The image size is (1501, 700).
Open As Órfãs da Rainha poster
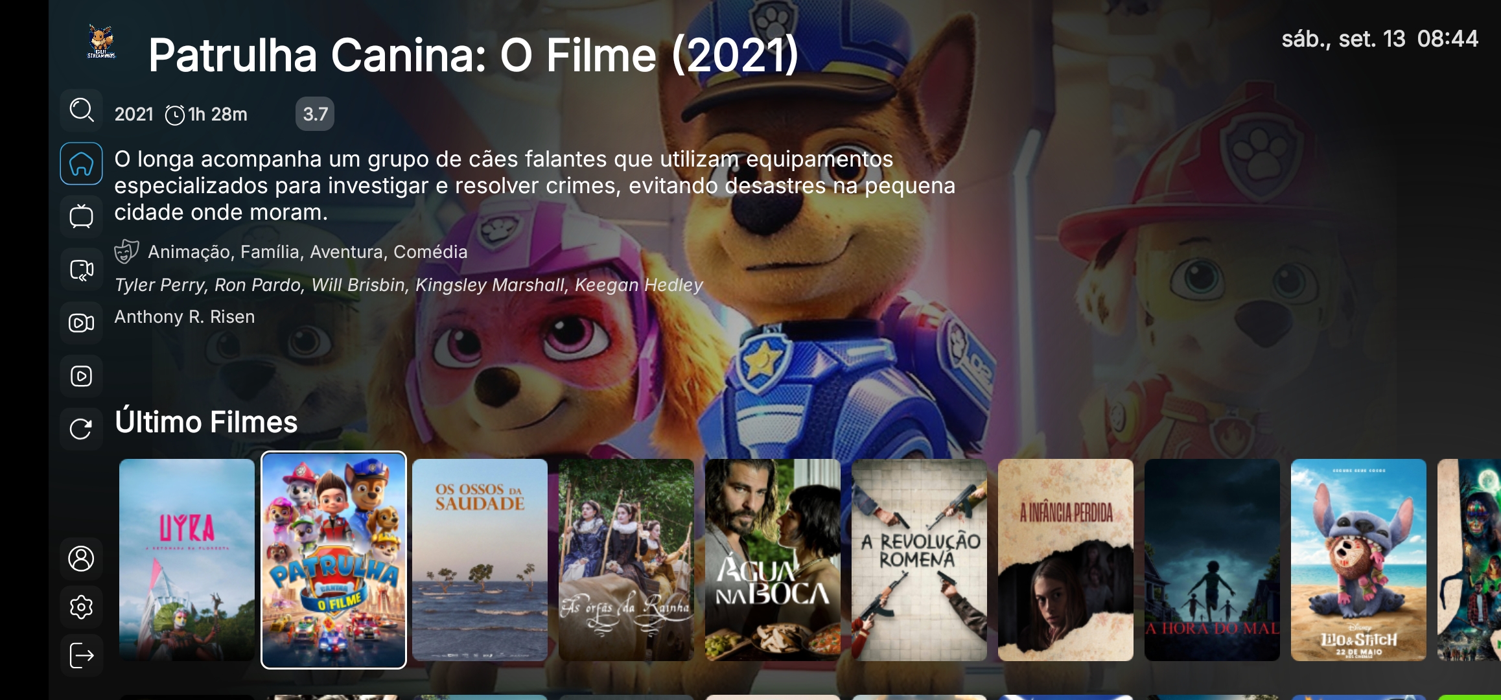(x=626, y=560)
